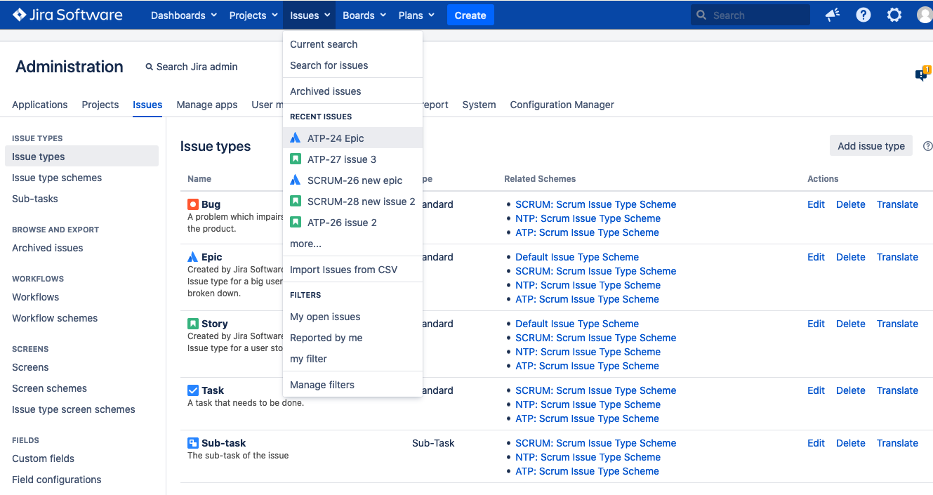933x495 pixels.
Task: Open the Dashboards dropdown
Action: (184, 15)
